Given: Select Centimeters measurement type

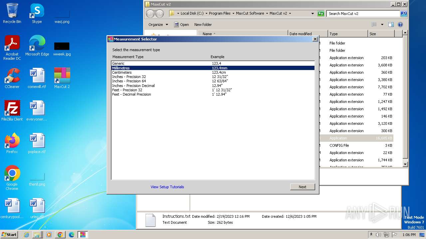Looking at the screenshot, I should (x=213, y=72).
